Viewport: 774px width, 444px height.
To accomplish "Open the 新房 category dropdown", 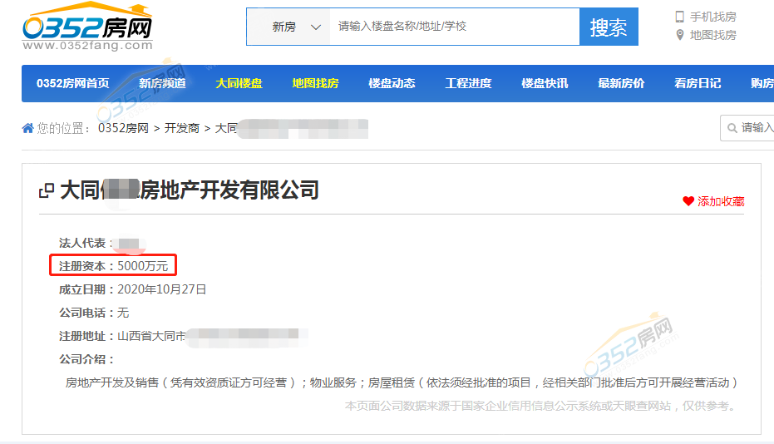I will 296,27.
